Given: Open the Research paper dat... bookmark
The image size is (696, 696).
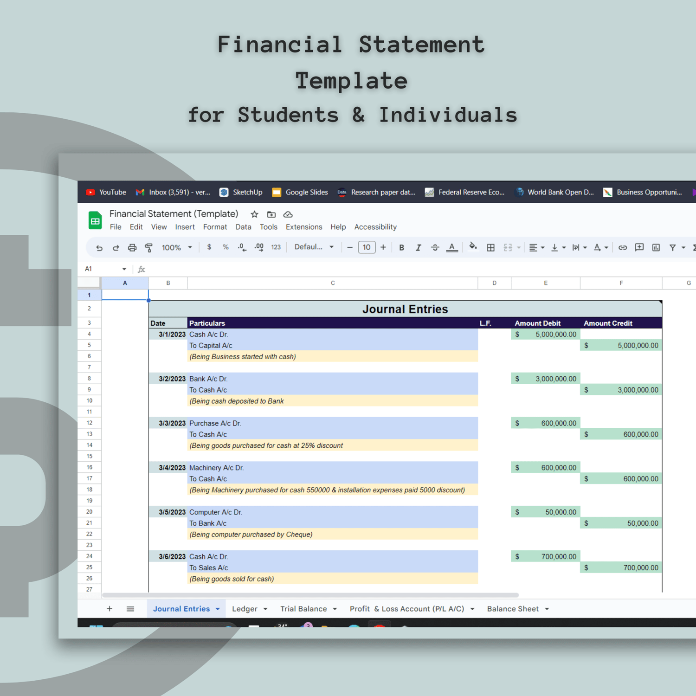Looking at the screenshot, I should [376, 192].
